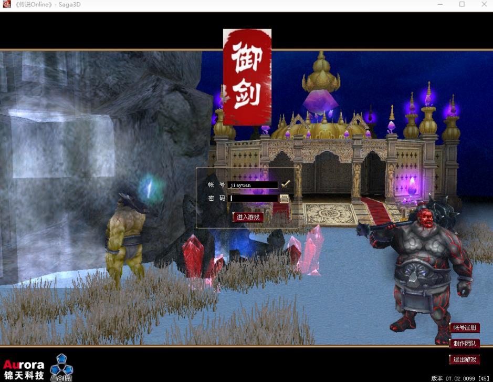Click 退出游戏 to quit the game
This screenshot has height=382, width=493.
(465, 359)
